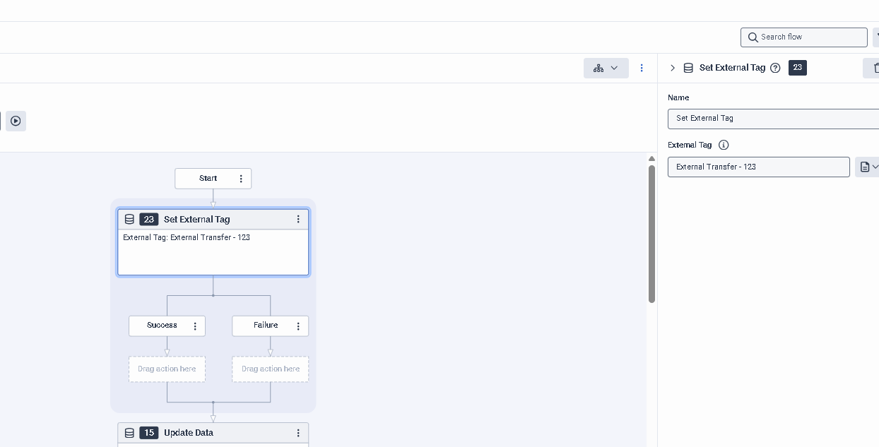
Task: Click the Failure branch label
Action: point(266,326)
